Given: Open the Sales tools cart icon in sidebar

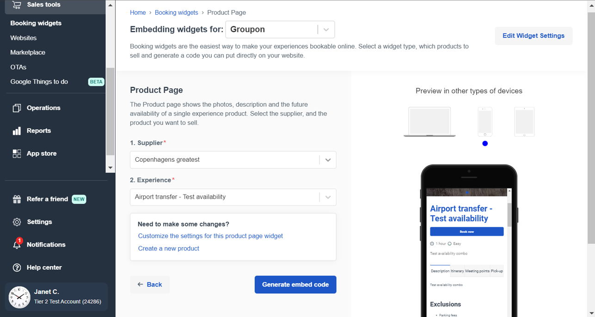Looking at the screenshot, I should pyautogui.click(x=16, y=5).
